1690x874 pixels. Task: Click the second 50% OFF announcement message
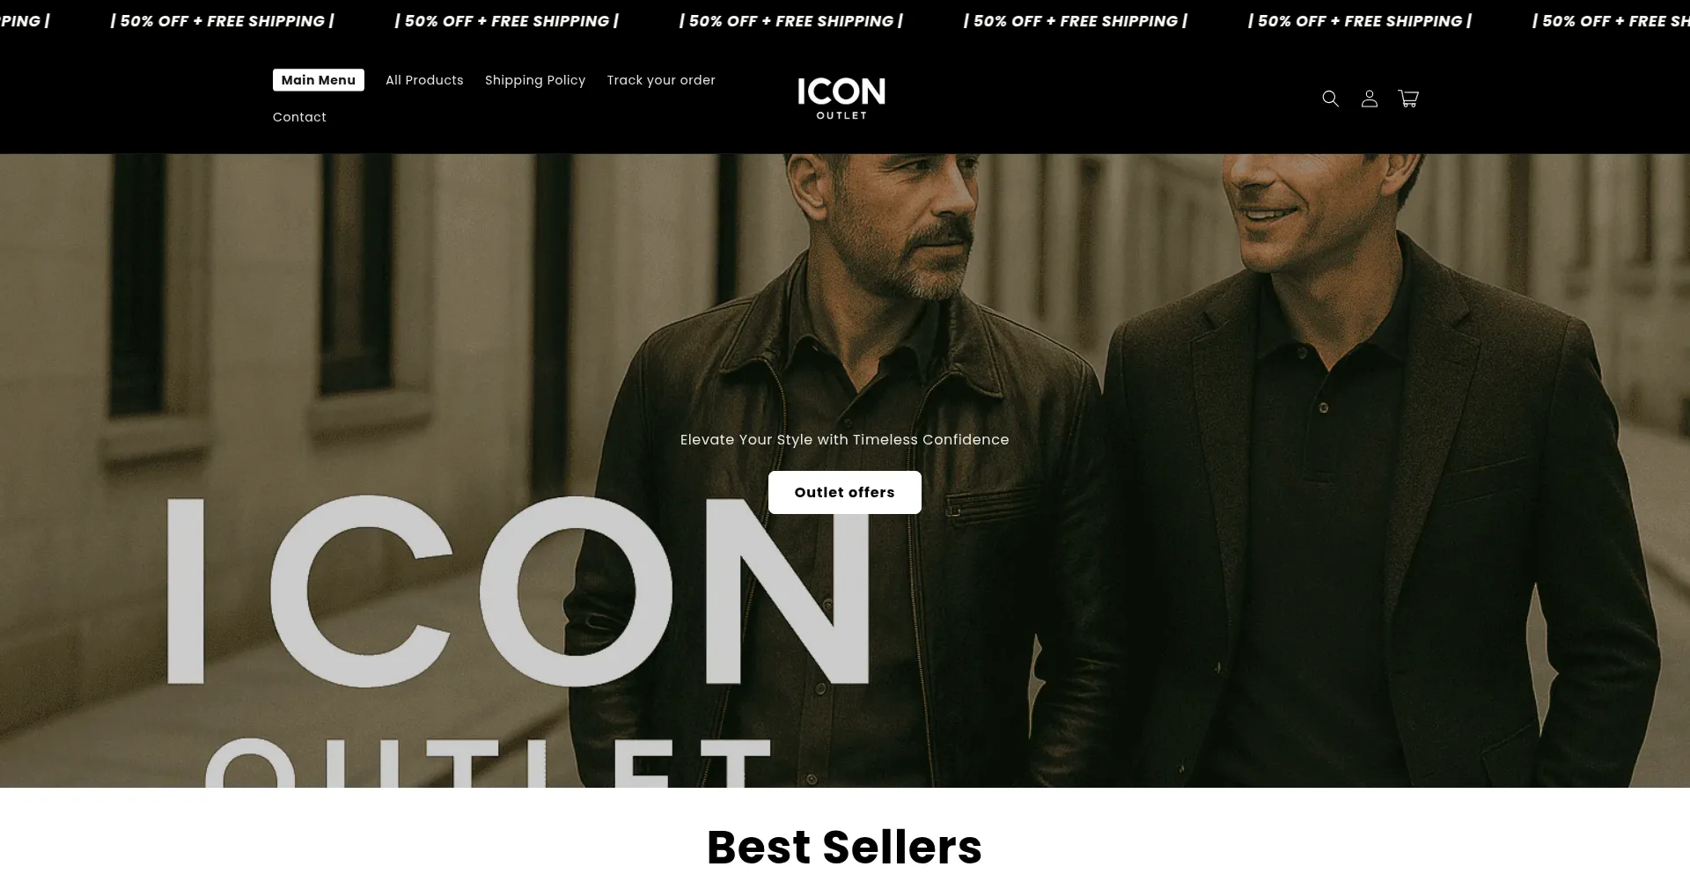click(x=506, y=21)
